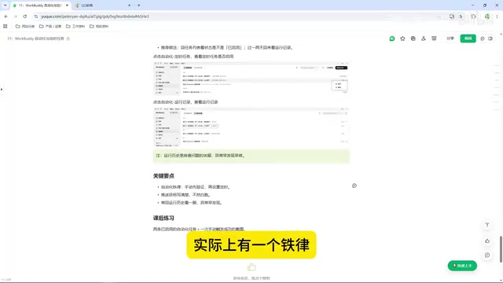Click the green highlighted note block
Image resolution: width=503 pixels, height=283 pixels.
251,156
